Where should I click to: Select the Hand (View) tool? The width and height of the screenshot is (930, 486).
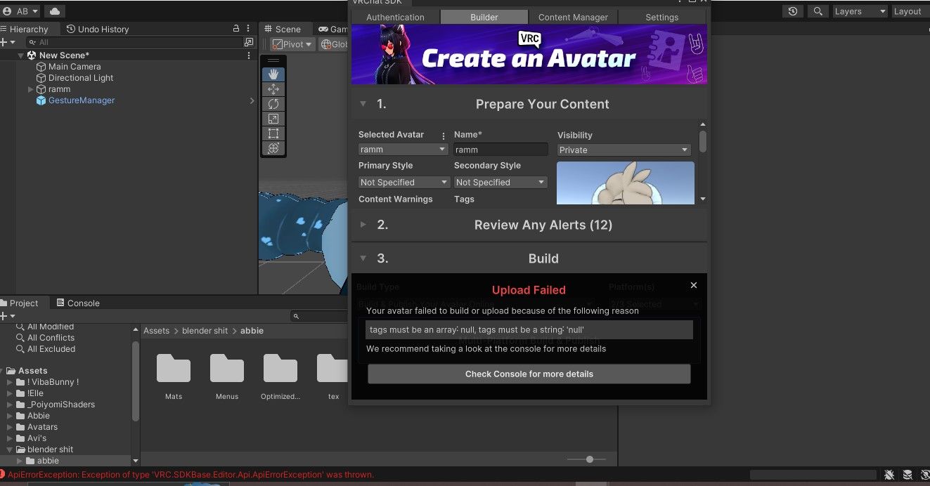click(273, 74)
